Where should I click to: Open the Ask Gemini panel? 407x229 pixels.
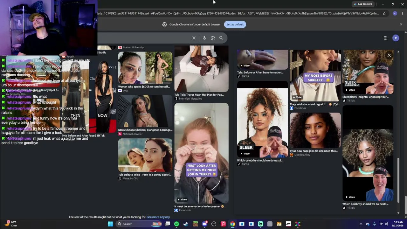click(x=362, y=4)
